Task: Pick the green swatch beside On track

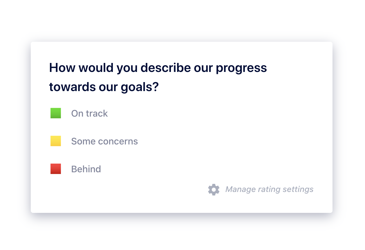Action: click(56, 113)
